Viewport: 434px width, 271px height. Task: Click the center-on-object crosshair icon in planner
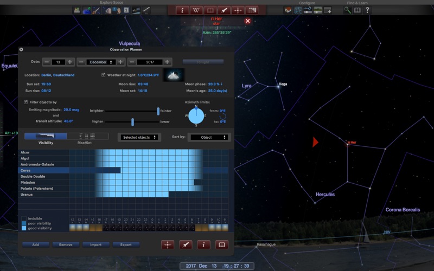coord(168,244)
